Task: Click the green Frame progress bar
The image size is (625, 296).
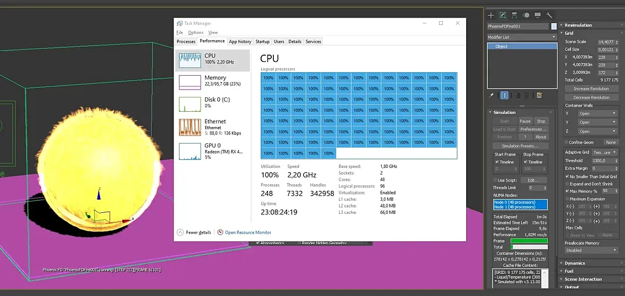Action: (529, 241)
